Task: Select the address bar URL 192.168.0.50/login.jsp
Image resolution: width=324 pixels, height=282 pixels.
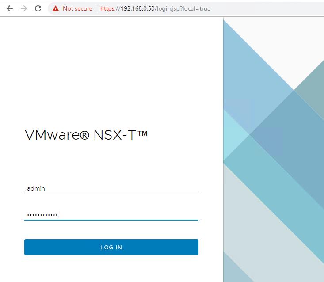Action: coord(156,8)
